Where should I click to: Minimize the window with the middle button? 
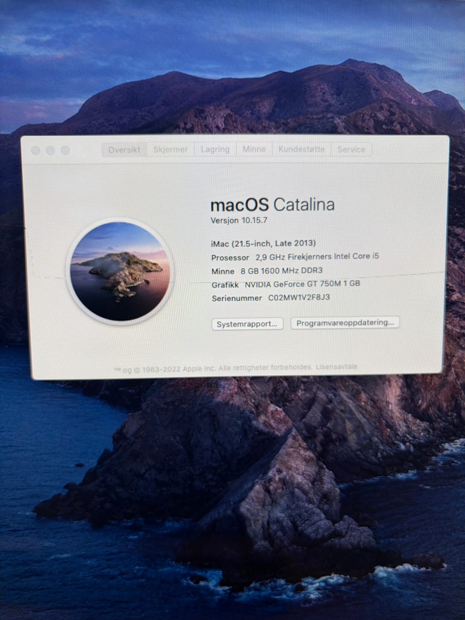click(50, 151)
